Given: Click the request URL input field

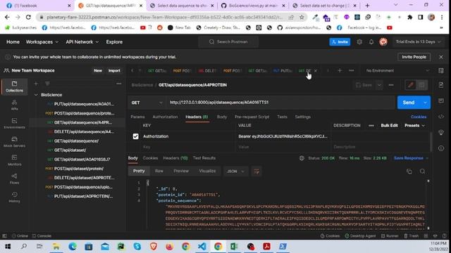Looking at the screenshot, I should pos(280,103).
